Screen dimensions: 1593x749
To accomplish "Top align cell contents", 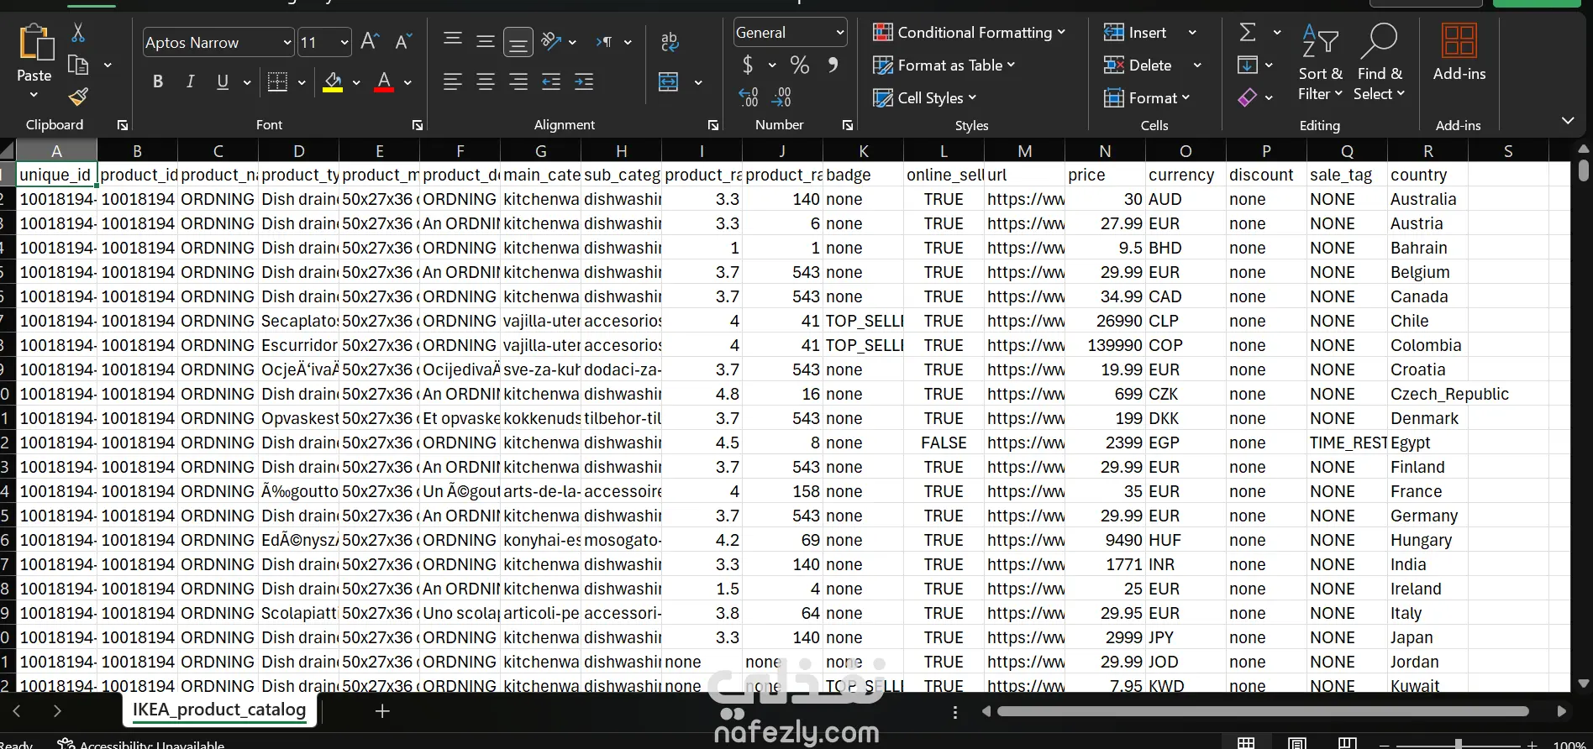I will pyautogui.click(x=453, y=39).
